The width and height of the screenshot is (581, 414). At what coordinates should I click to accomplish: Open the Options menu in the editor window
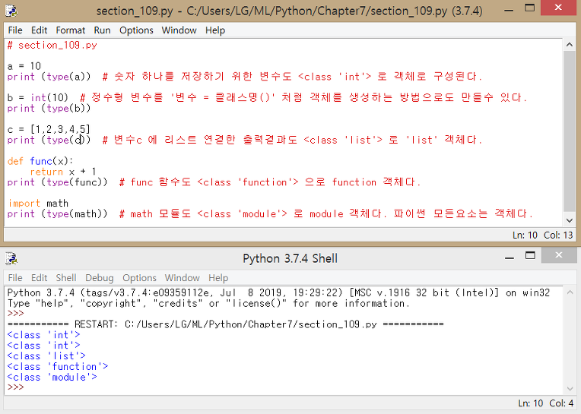click(136, 30)
